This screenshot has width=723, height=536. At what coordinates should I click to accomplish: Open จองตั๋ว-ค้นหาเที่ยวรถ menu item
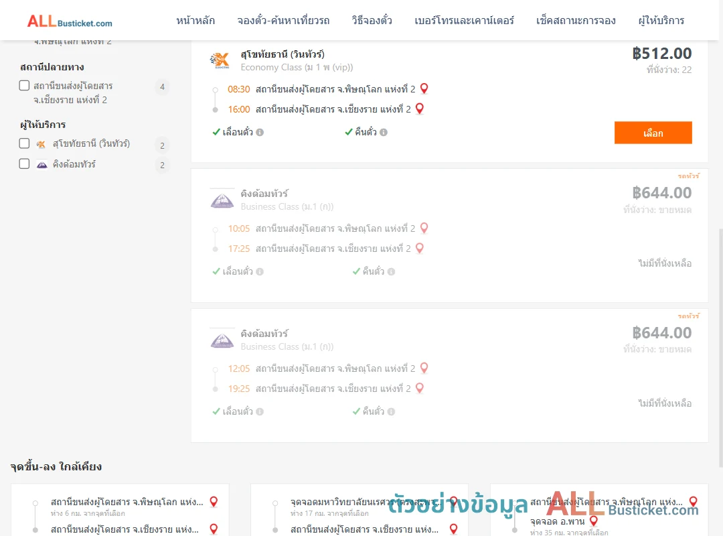point(283,20)
